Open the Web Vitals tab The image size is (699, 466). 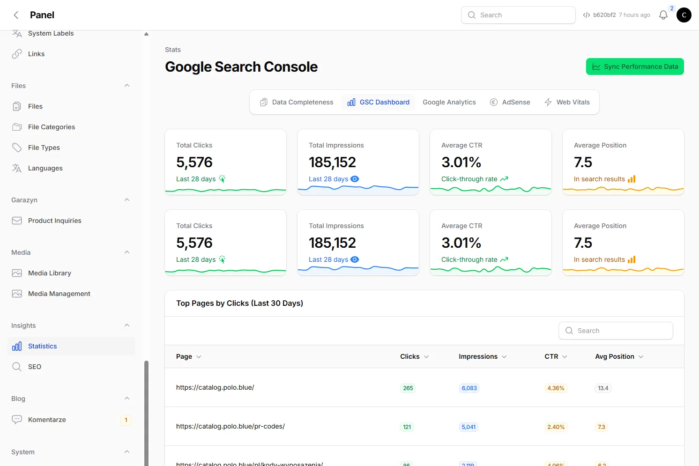567,102
